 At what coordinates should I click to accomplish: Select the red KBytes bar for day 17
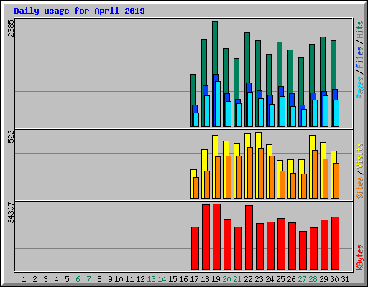coord(195,248)
